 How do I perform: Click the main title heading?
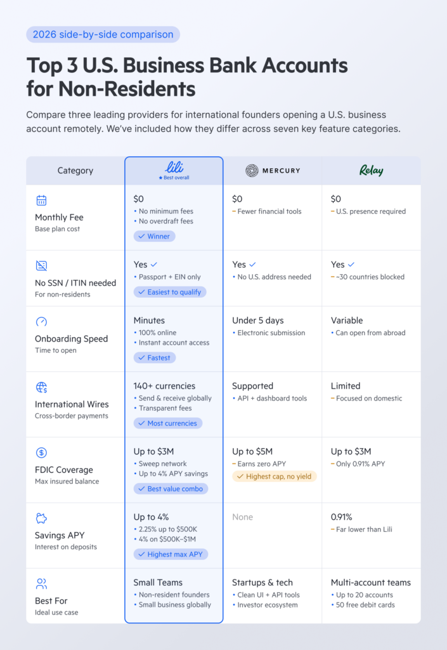(187, 77)
